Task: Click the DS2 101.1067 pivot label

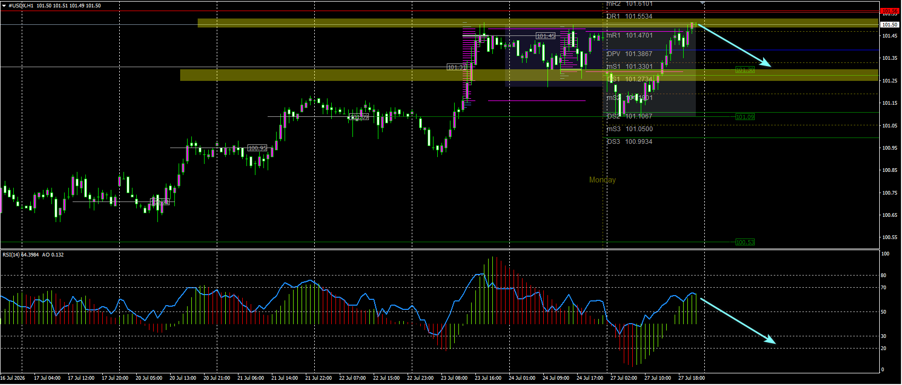Action: coord(630,116)
